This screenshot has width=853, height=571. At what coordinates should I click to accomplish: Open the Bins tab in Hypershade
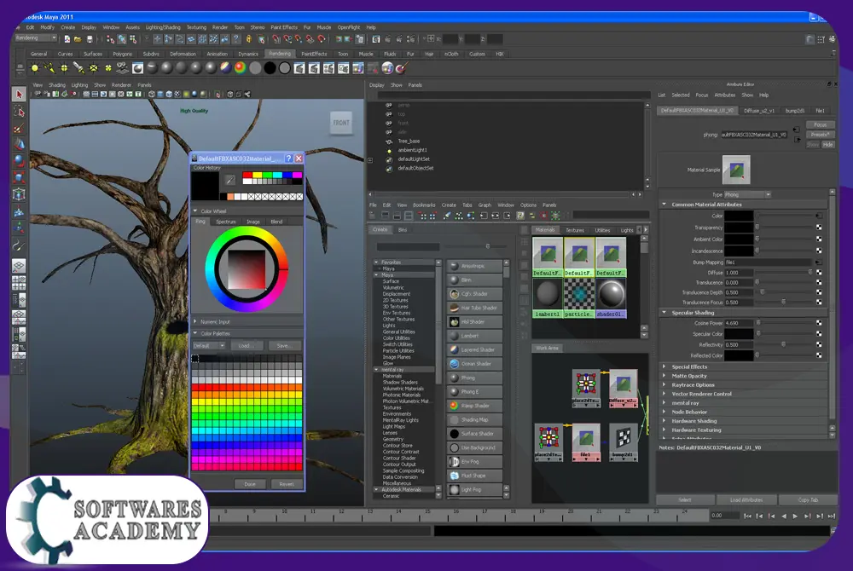click(x=403, y=230)
